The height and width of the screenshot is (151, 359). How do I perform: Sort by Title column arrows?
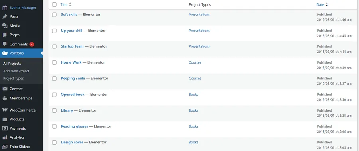click(x=70, y=4)
